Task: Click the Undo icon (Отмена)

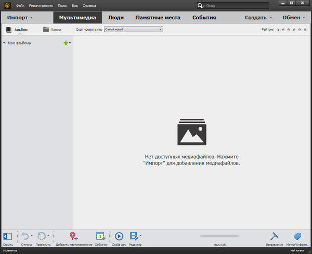Action: click(x=25, y=237)
